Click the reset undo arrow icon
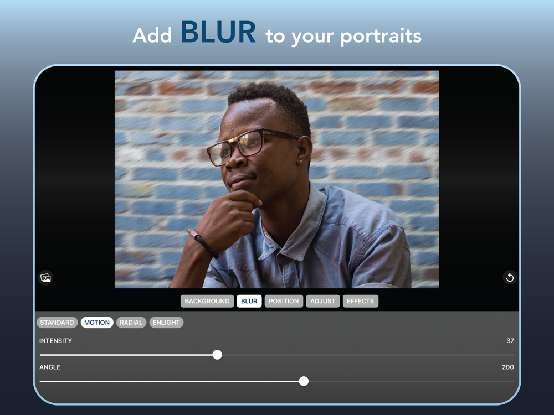The width and height of the screenshot is (554, 415). 510,277
